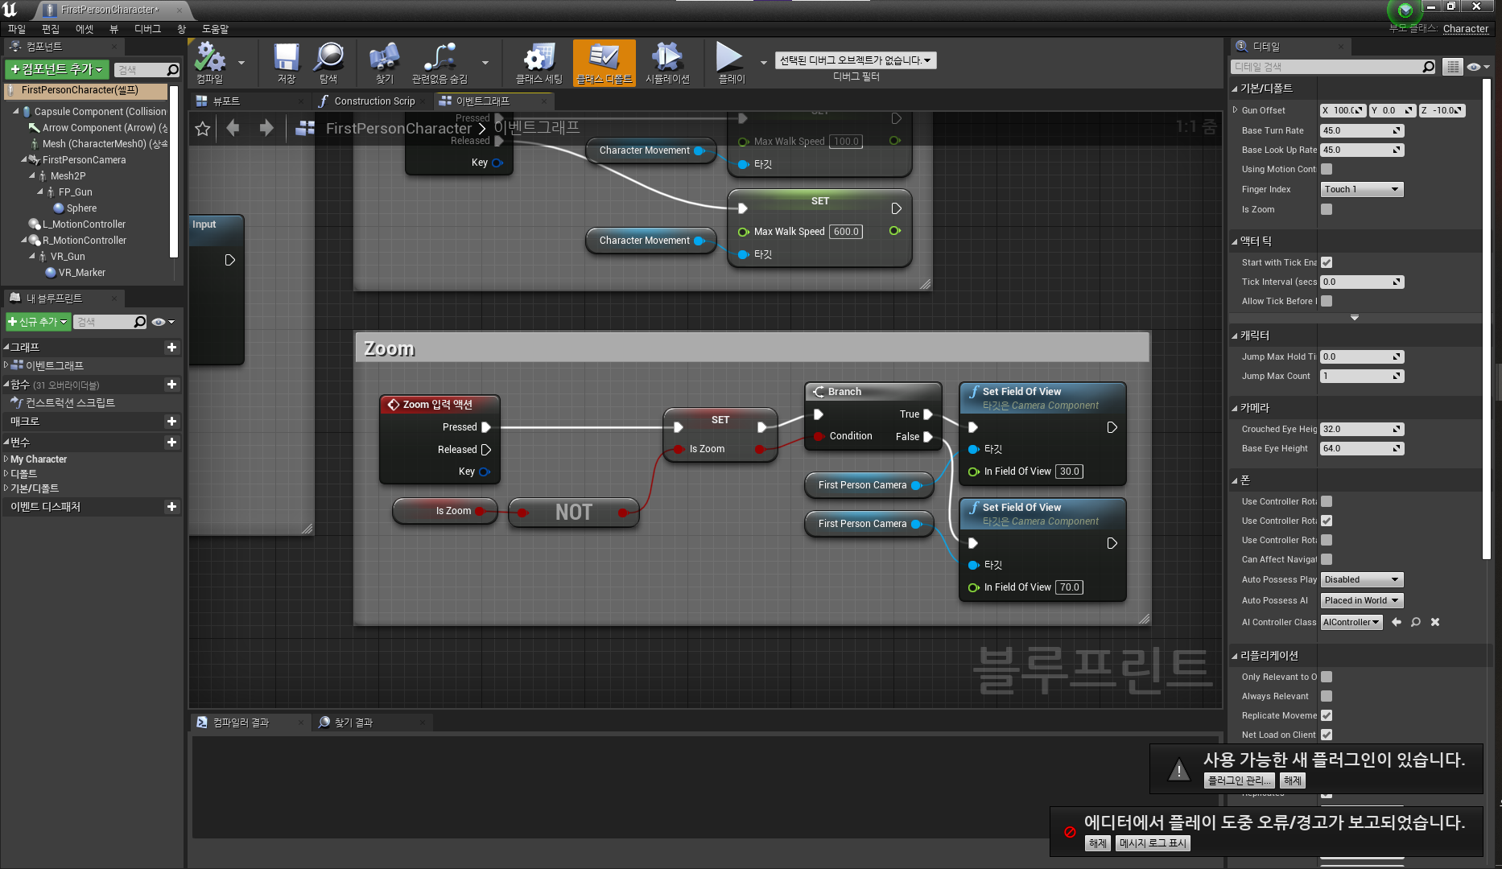Expand Gun Offset property
Image resolution: width=1502 pixels, height=869 pixels.
[1236, 110]
